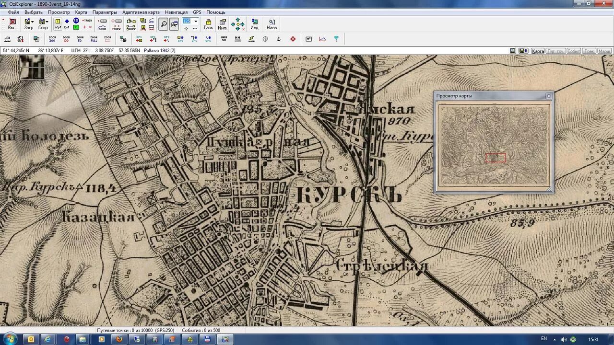Click the Марш. button
The image size is (614, 345).
(605, 51)
